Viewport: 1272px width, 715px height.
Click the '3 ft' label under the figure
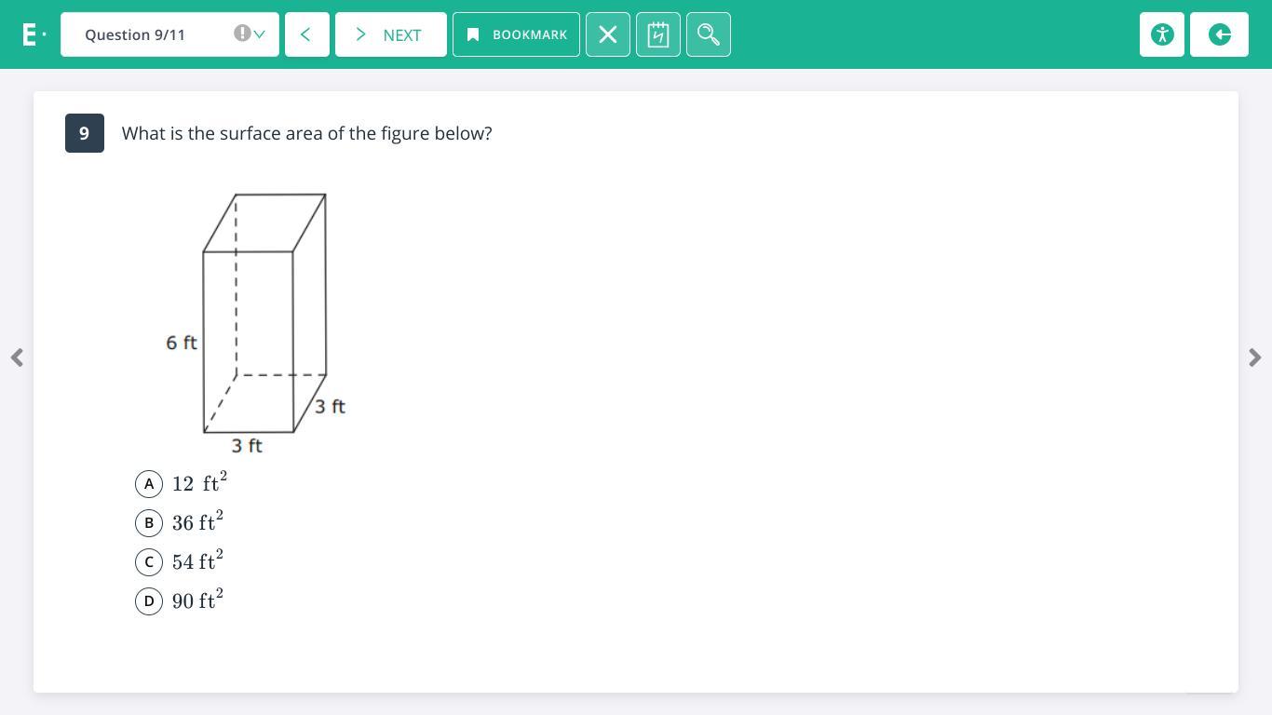pos(247,446)
